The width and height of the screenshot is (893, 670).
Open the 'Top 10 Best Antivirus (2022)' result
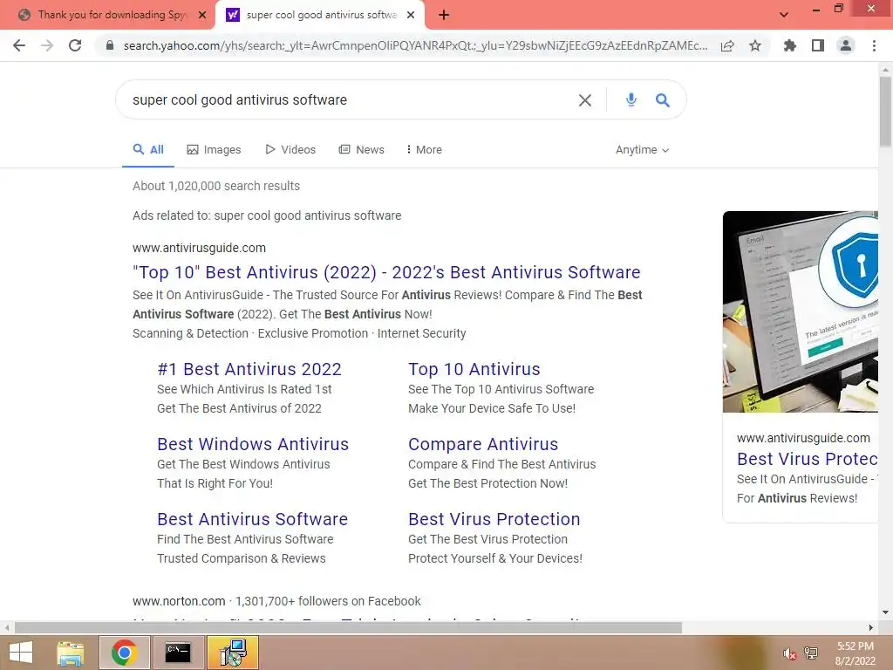(386, 272)
